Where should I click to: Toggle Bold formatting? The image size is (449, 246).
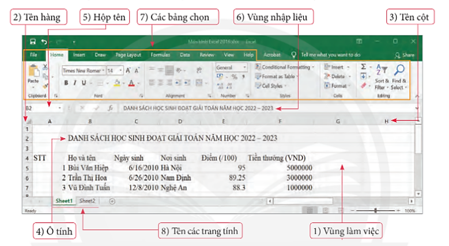[66, 82]
